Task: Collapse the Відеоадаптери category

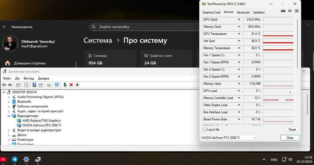Action: pos(9,116)
